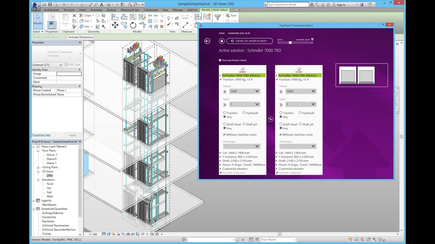Toggle the Automatic zoom checkbox
The image size is (435, 244).
click(312, 39)
